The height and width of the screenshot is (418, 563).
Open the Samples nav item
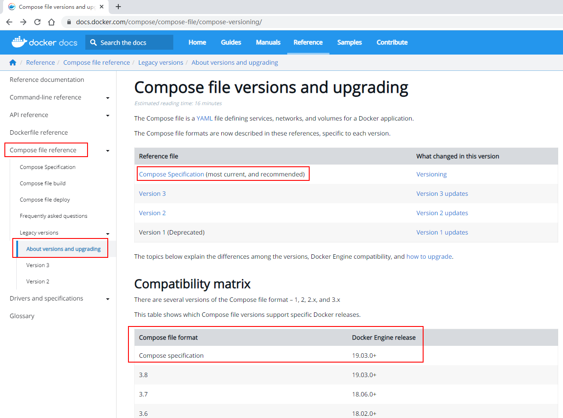pyautogui.click(x=350, y=42)
